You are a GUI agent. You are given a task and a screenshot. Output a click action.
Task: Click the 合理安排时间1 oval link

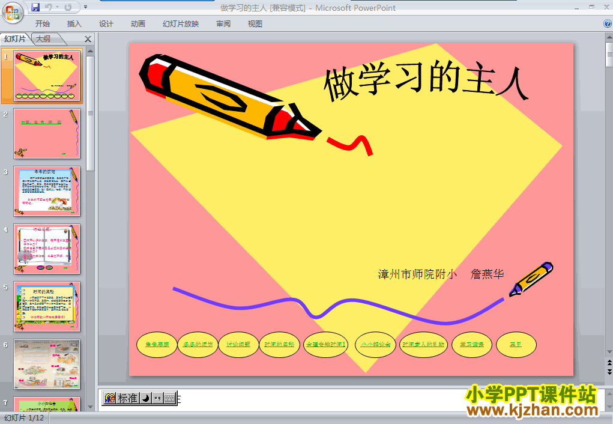(x=325, y=345)
